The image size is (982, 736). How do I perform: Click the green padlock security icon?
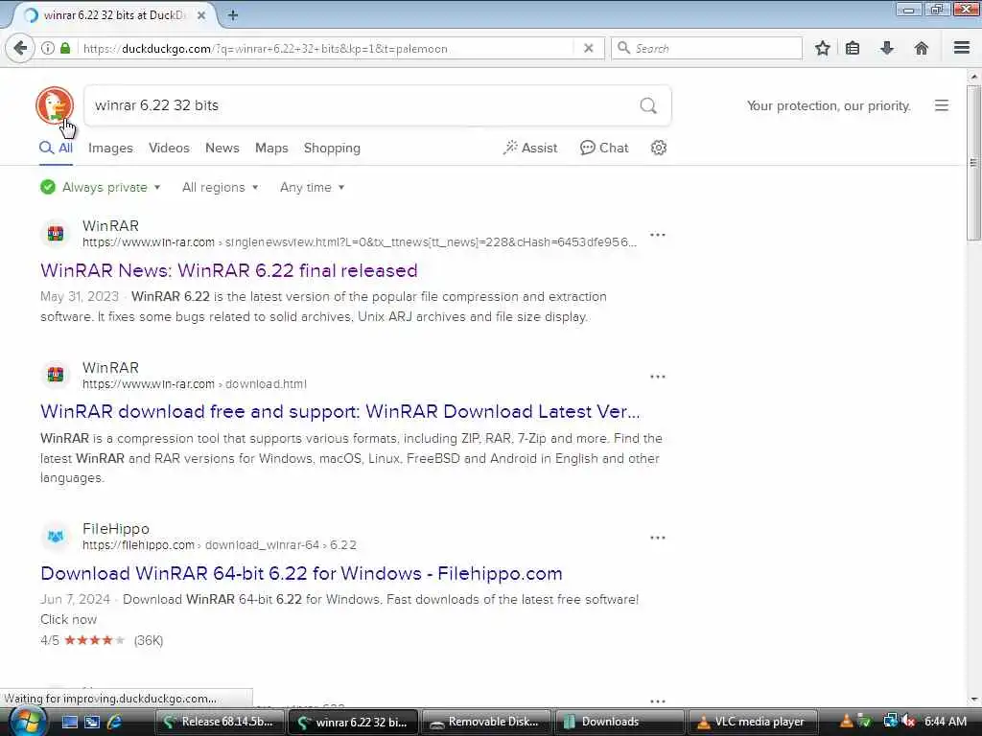pyautogui.click(x=65, y=48)
